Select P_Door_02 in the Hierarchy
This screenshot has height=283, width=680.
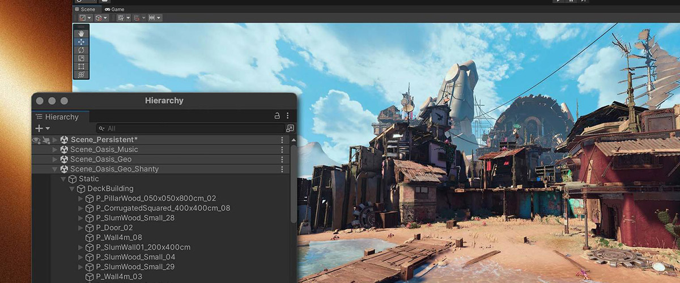pyautogui.click(x=114, y=228)
